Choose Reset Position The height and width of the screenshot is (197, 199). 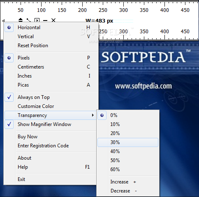pyautogui.click(x=51, y=46)
